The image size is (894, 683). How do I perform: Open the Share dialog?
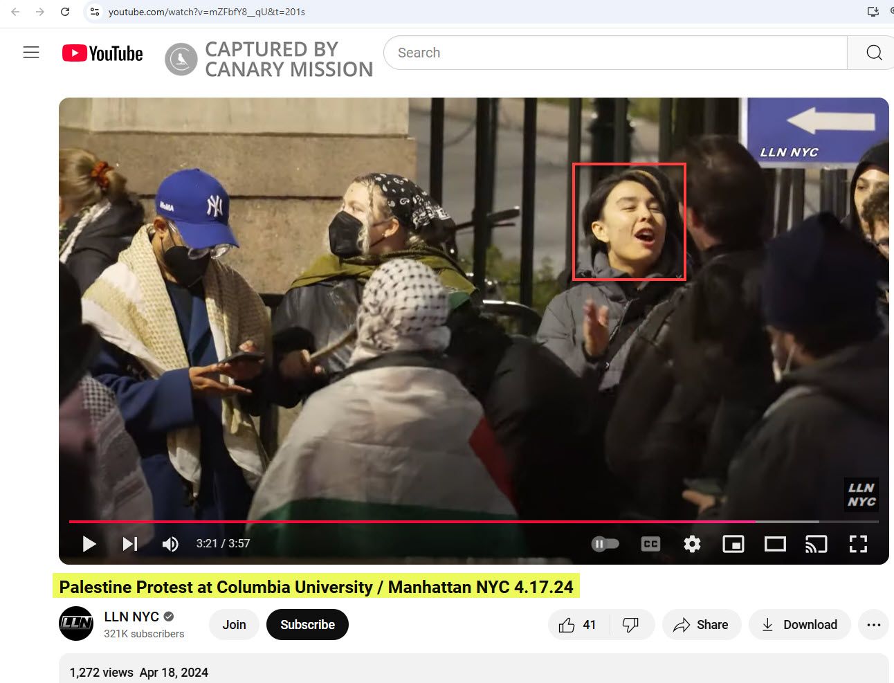pyautogui.click(x=701, y=625)
